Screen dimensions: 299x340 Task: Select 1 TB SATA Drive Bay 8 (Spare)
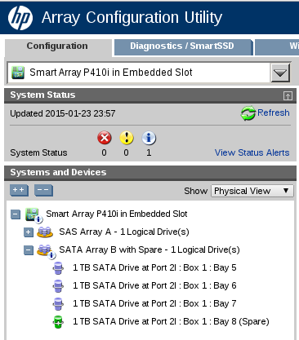tap(171, 321)
